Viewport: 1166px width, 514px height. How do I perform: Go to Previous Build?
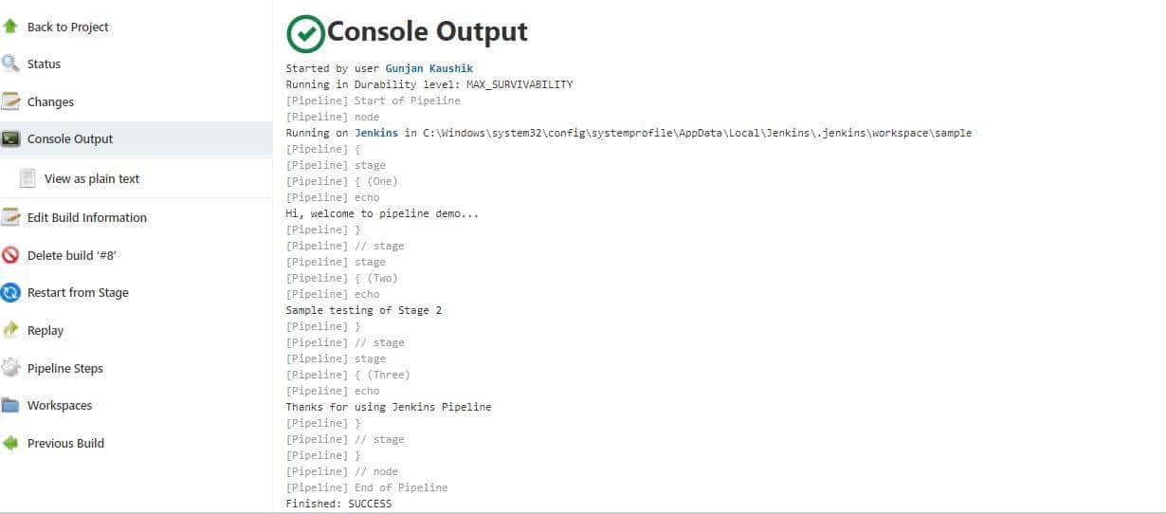point(65,443)
